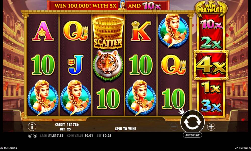Go back to Games link
The image size is (251, 151).
click(x=8, y=148)
